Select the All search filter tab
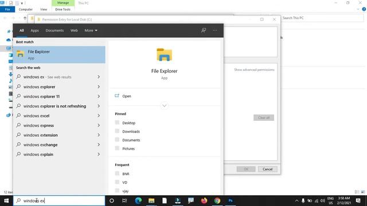This screenshot has width=367, height=206. (22, 30)
